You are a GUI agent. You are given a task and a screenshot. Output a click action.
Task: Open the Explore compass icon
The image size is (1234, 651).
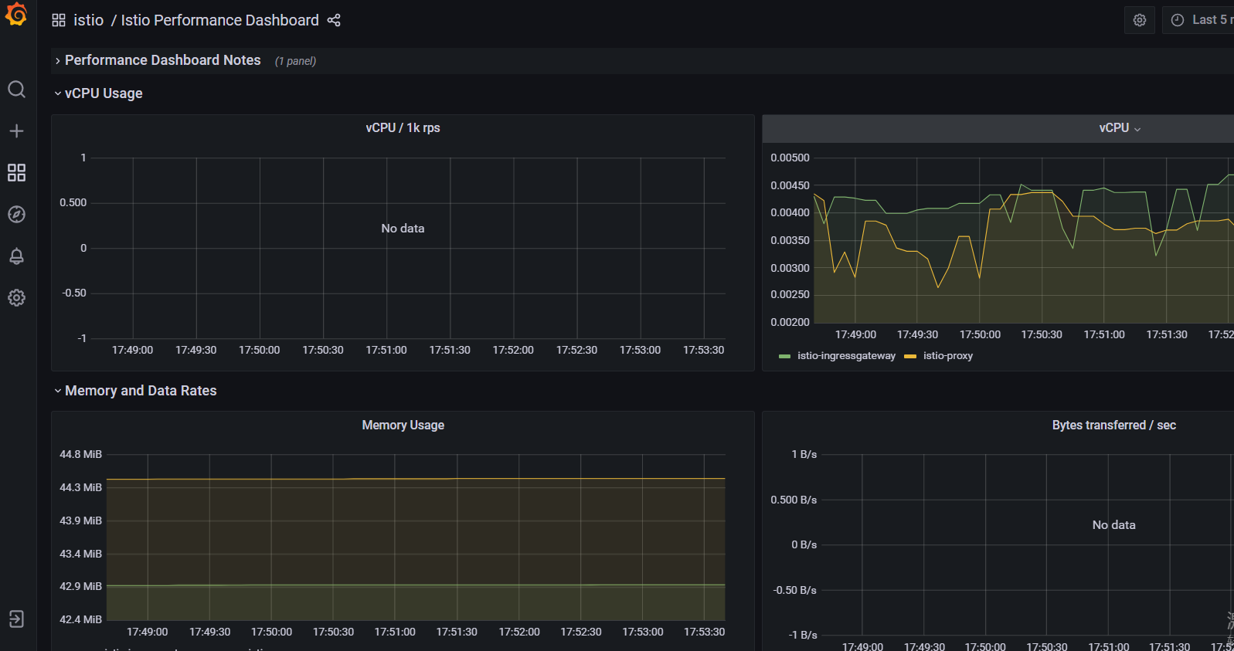coord(16,214)
